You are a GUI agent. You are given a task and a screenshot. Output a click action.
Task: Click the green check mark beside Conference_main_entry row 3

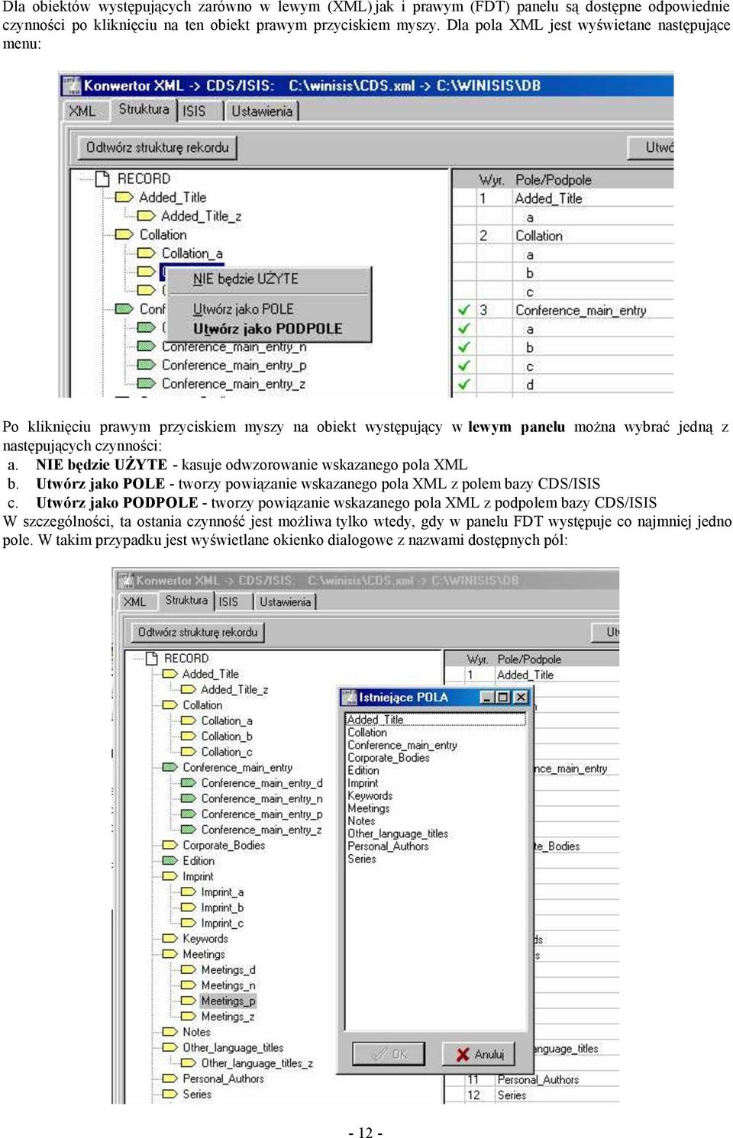pos(463,310)
